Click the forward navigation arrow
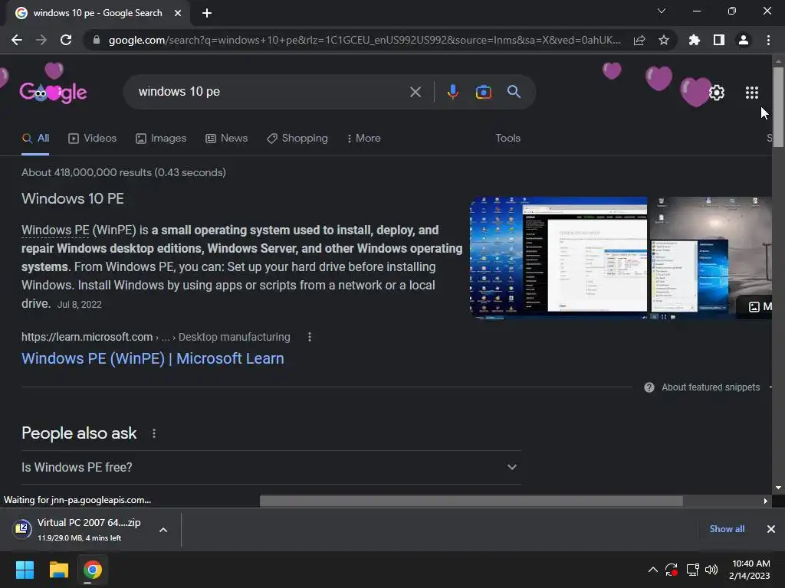Image resolution: width=785 pixels, height=588 pixels. 41,40
